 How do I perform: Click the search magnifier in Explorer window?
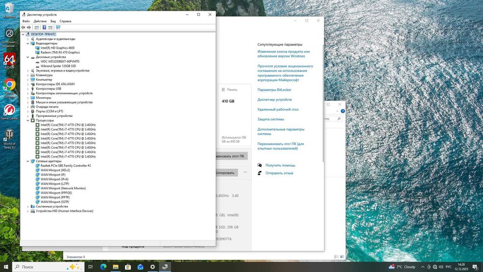pyautogui.click(x=339, y=118)
